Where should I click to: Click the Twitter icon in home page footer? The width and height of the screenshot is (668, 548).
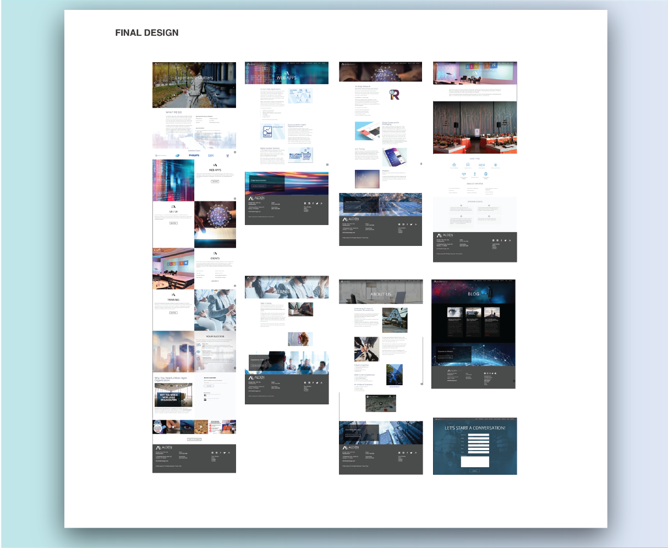[x=225, y=453]
